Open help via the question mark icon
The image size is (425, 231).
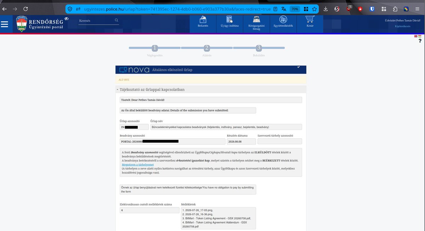pos(420,41)
